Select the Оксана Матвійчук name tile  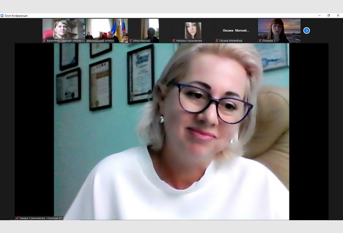click(x=236, y=30)
